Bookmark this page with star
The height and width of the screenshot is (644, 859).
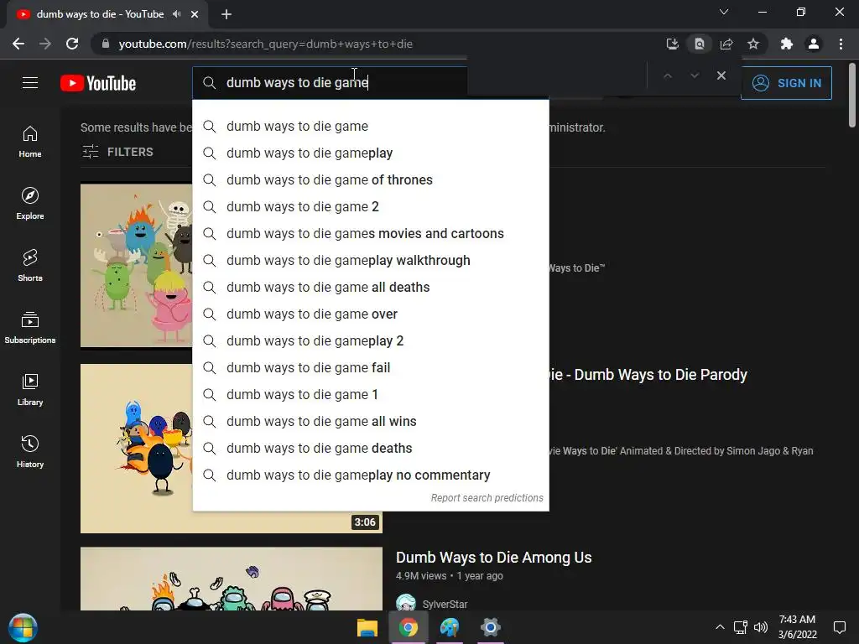(x=753, y=44)
